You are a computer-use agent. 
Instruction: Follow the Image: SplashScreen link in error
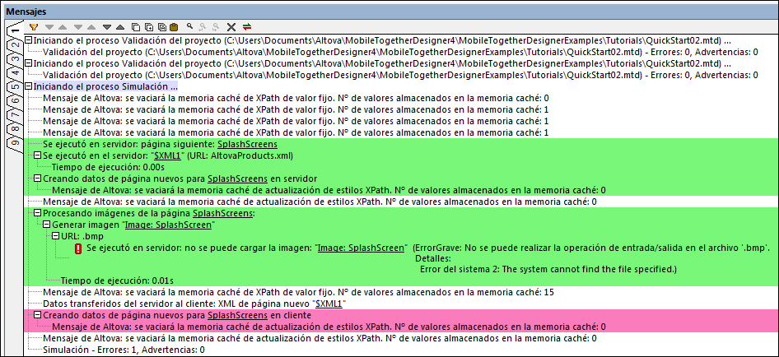click(361, 248)
